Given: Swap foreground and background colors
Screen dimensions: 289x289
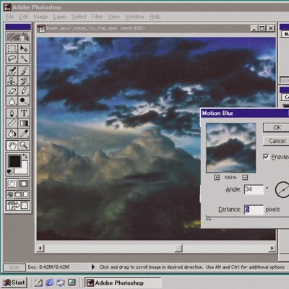Looking at the screenshot, I should 25,156.
